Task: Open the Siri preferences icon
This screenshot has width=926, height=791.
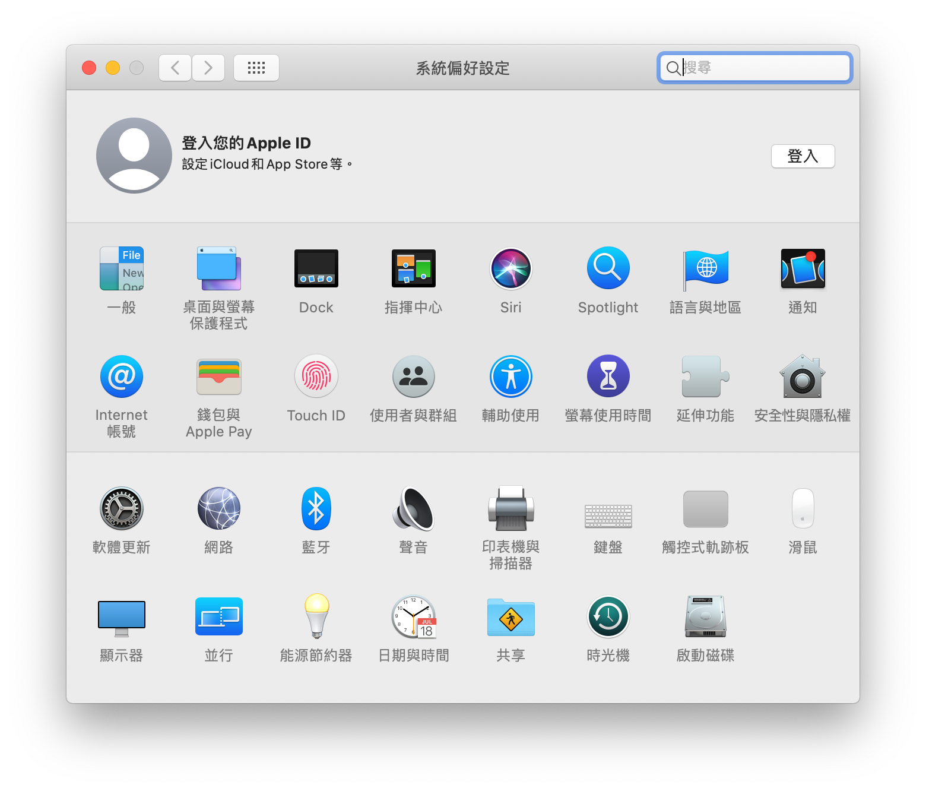Action: [x=511, y=268]
